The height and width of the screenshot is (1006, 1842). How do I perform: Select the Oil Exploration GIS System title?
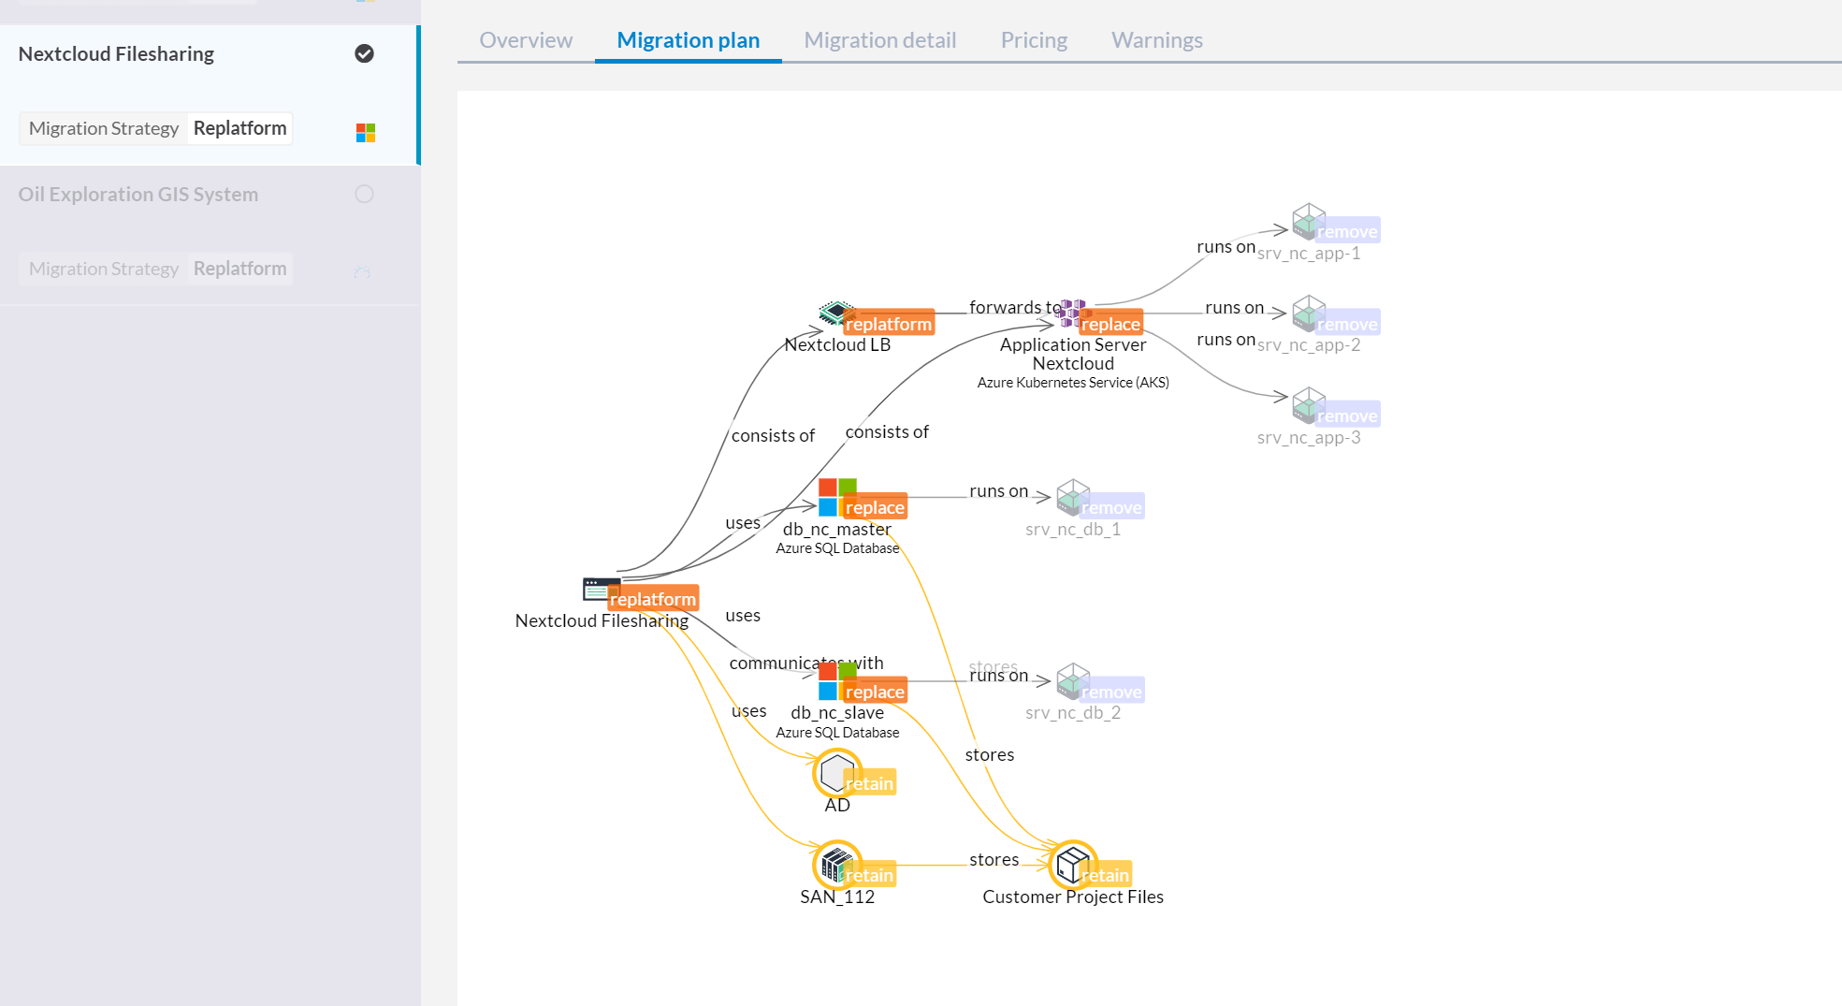pyautogui.click(x=138, y=194)
